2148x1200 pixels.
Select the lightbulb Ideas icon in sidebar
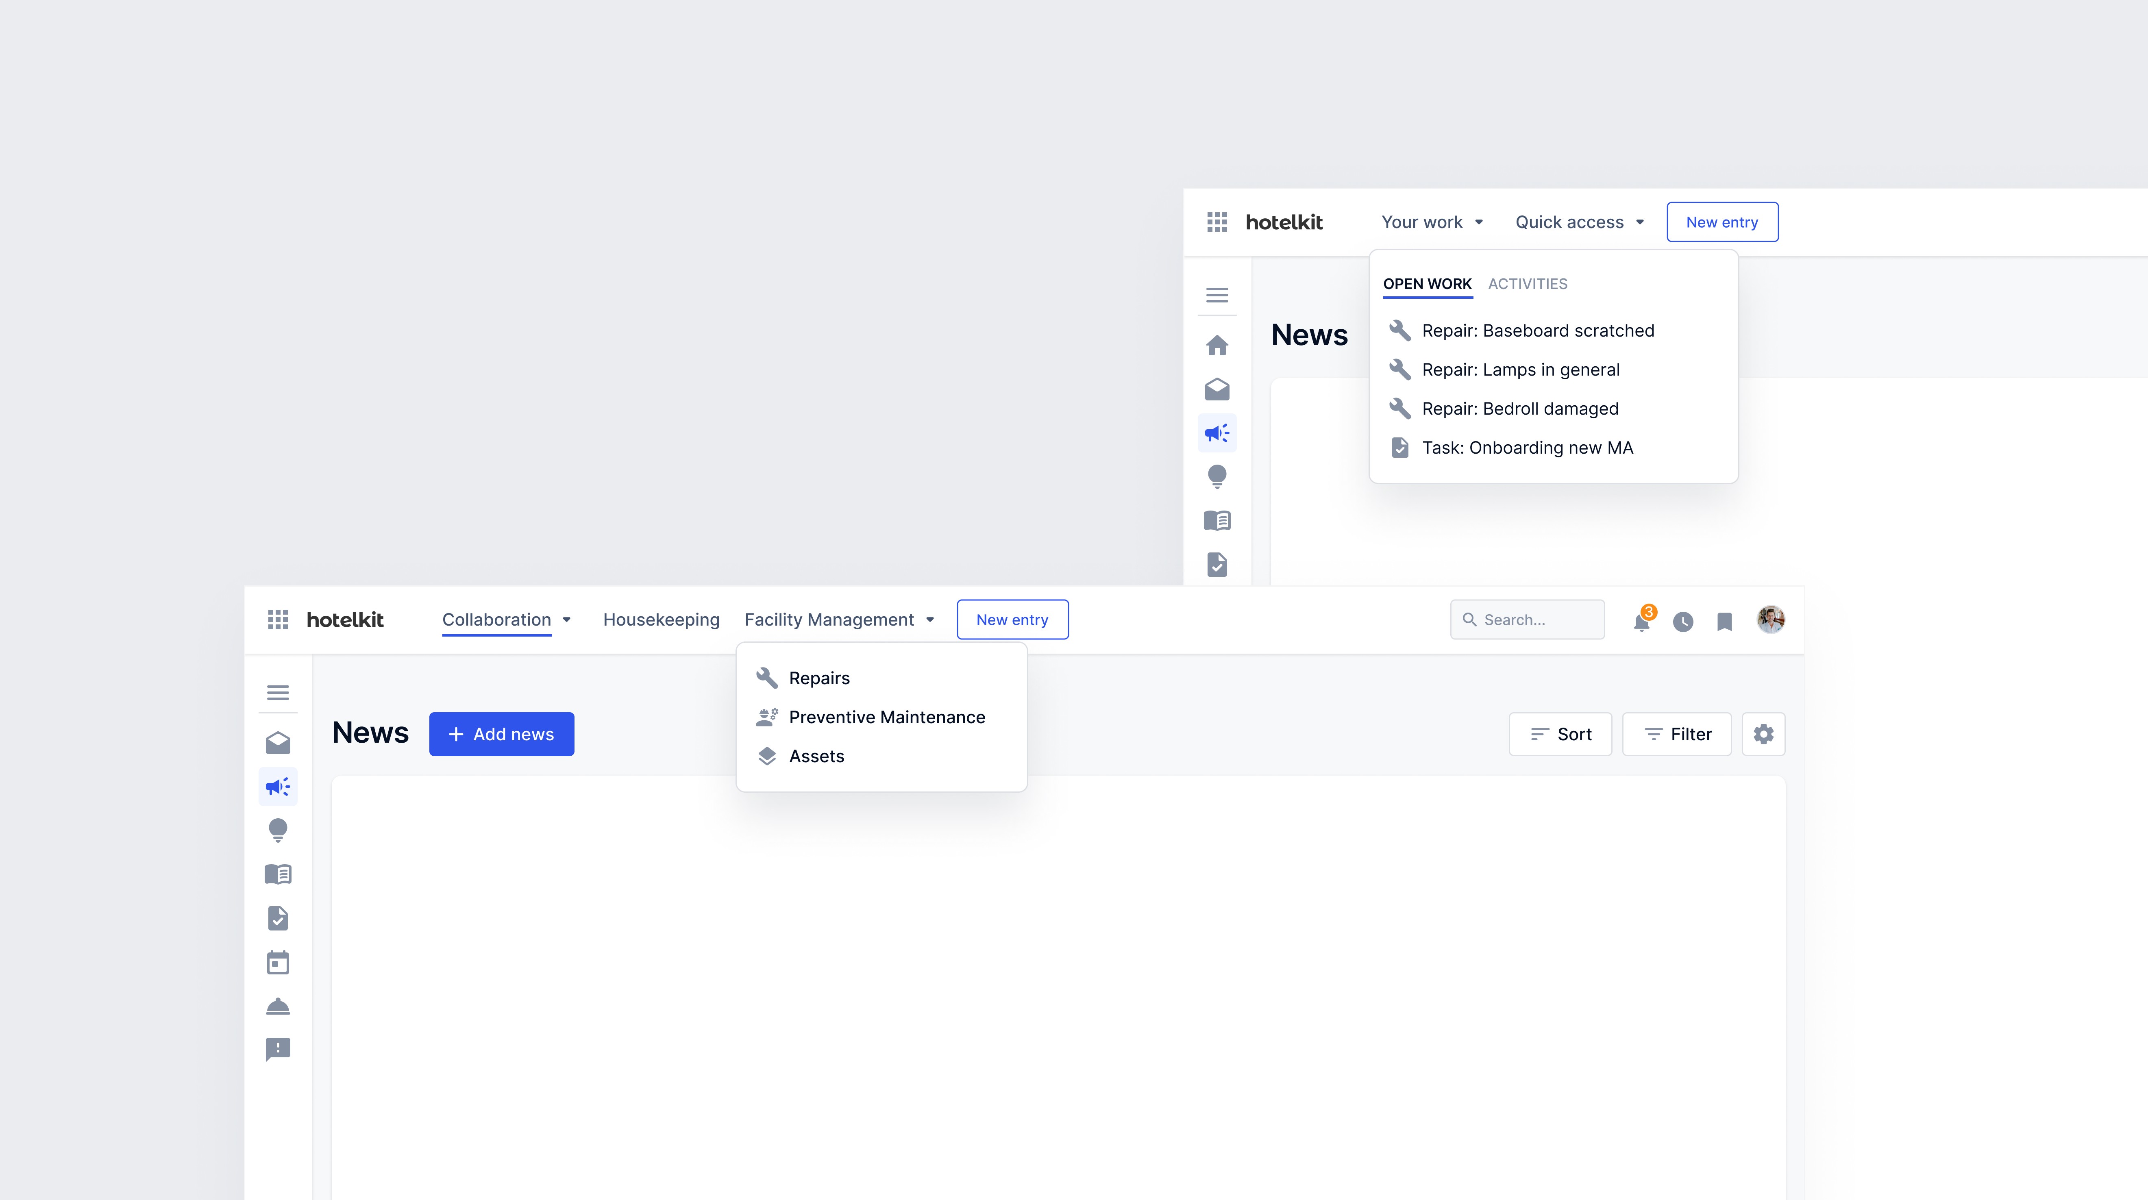pyautogui.click(x=278, y=830)
